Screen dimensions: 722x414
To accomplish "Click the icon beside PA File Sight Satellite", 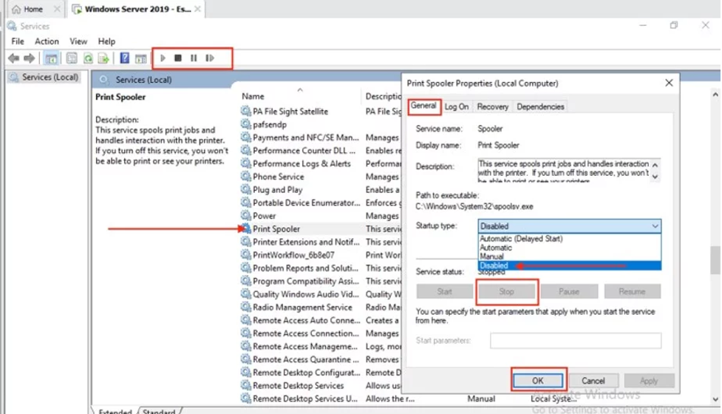I will [x=246, y=111].
